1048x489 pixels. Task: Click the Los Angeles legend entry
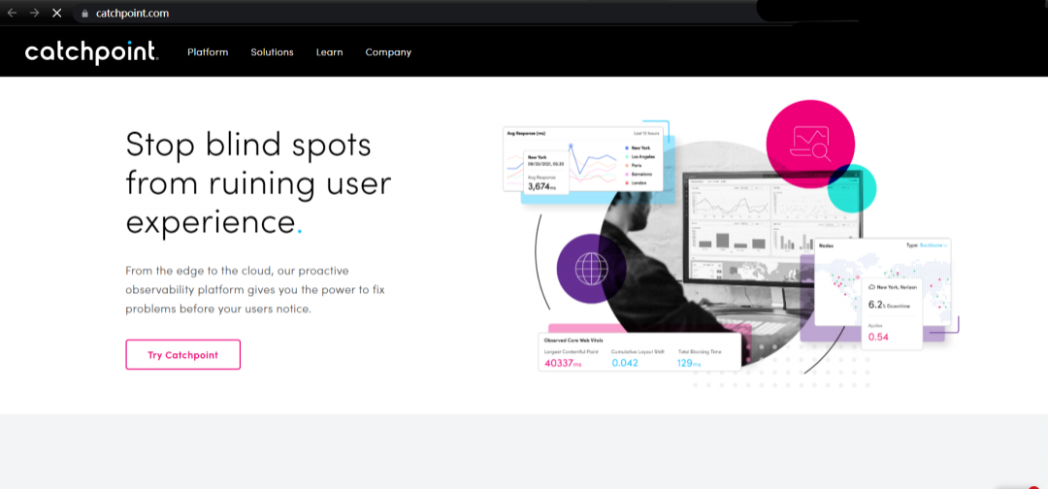640,156
